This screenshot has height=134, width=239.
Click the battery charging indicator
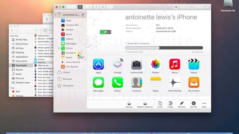click(106, 32)
